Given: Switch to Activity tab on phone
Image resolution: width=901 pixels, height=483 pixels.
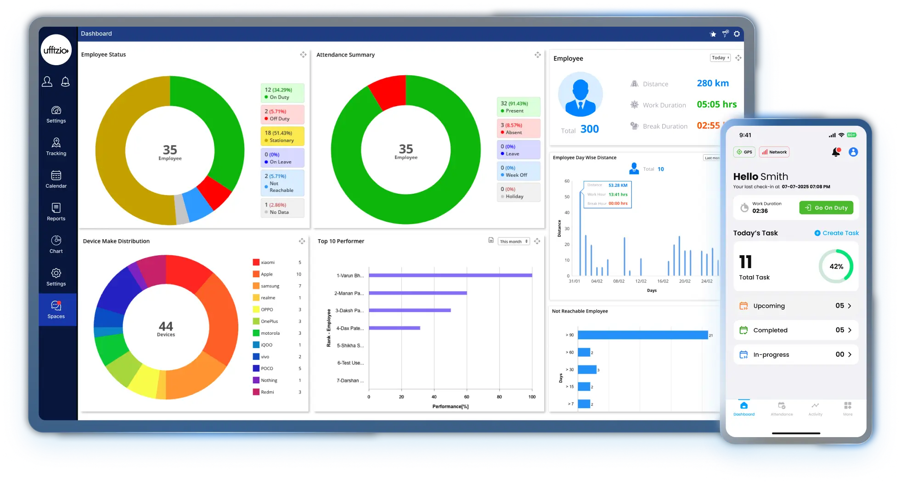Looking at the screenshot, I should tap(815, 409).
